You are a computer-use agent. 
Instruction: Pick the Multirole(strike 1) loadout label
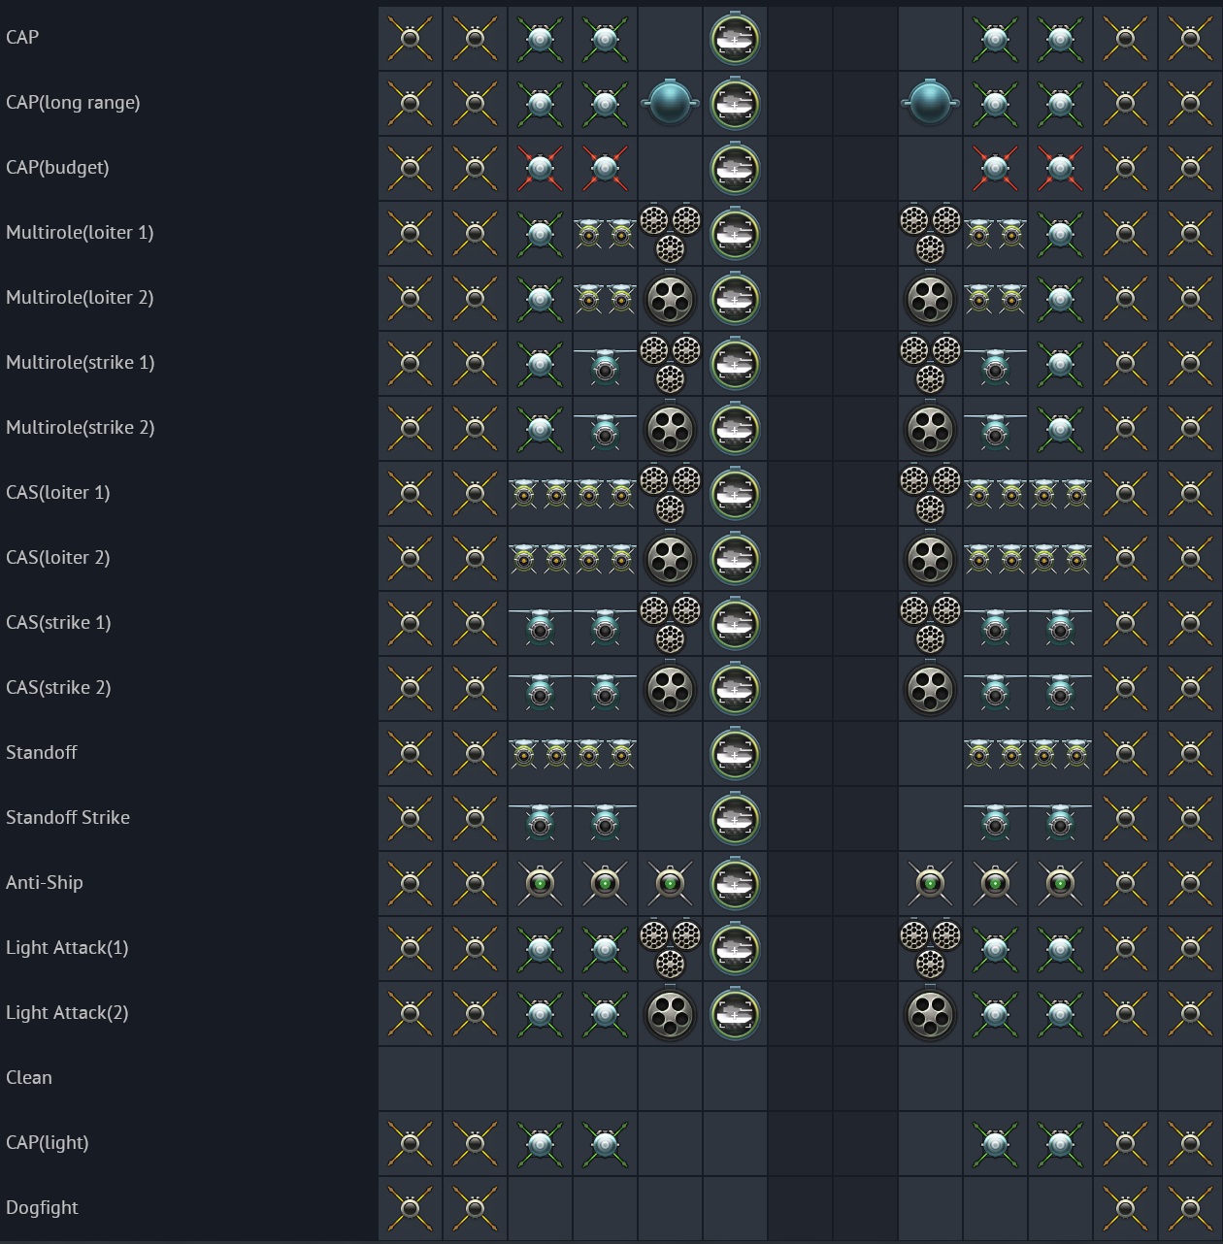click(x=81, y=363)
